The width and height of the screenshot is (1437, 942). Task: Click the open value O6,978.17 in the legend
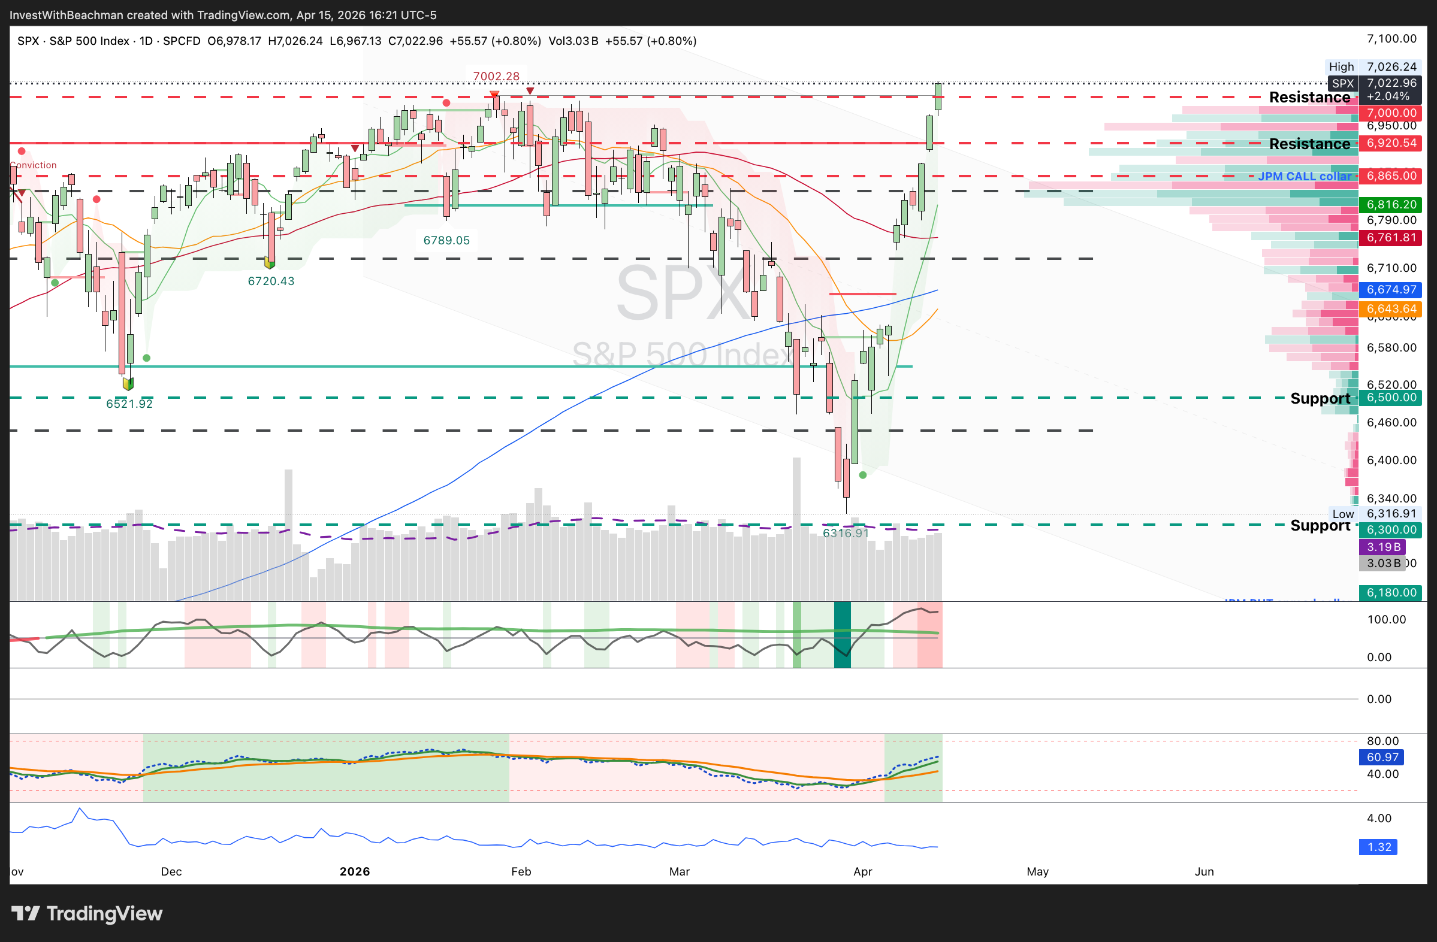point(234,41)
